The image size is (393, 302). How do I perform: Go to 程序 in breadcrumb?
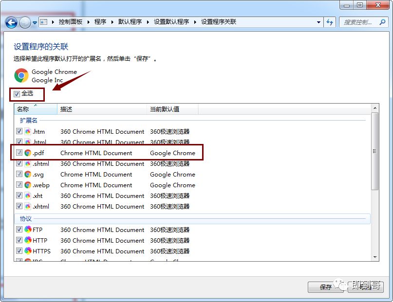(x=100, y=22)
